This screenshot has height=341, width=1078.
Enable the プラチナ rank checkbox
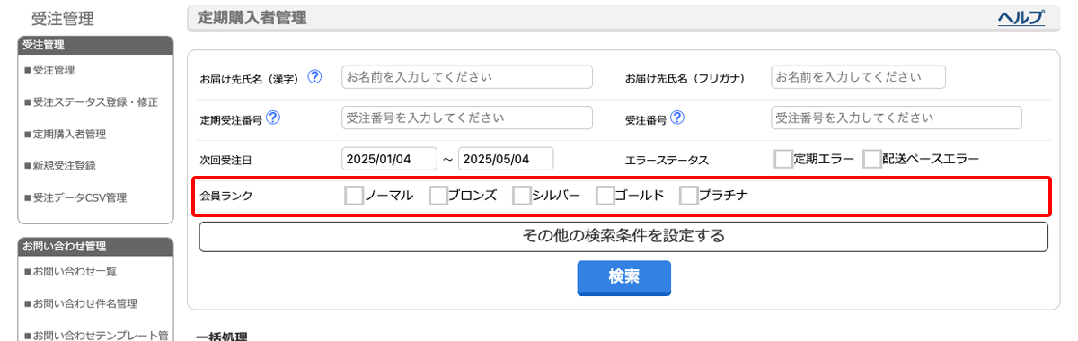point(689,195)
